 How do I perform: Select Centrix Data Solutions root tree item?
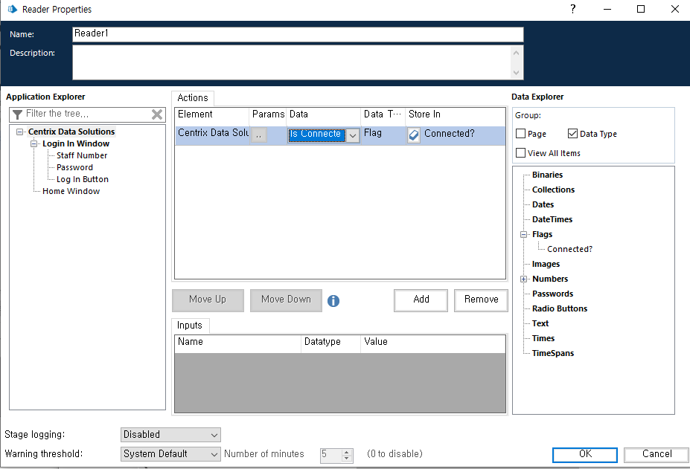coord(71,132)
